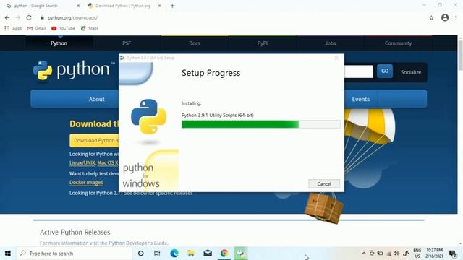The image size is (463, 260).
Task: Select the Download Python | Python.org tab
Action: [122, 6]
